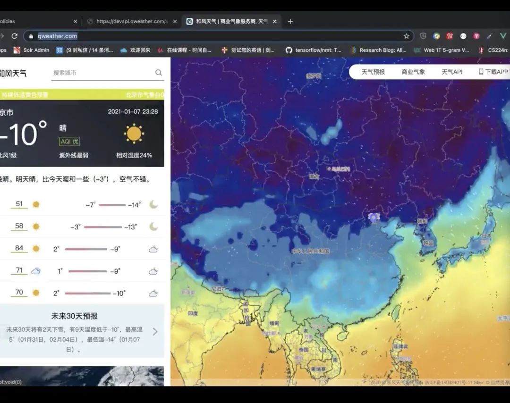The image size is (510, 403).
Task: Click the moon icon in the -7° to -14° row
Action: pos(153,204)
